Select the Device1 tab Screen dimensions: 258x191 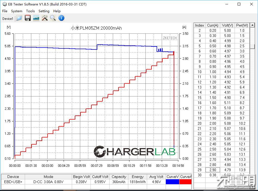click(x=8, y=19)
